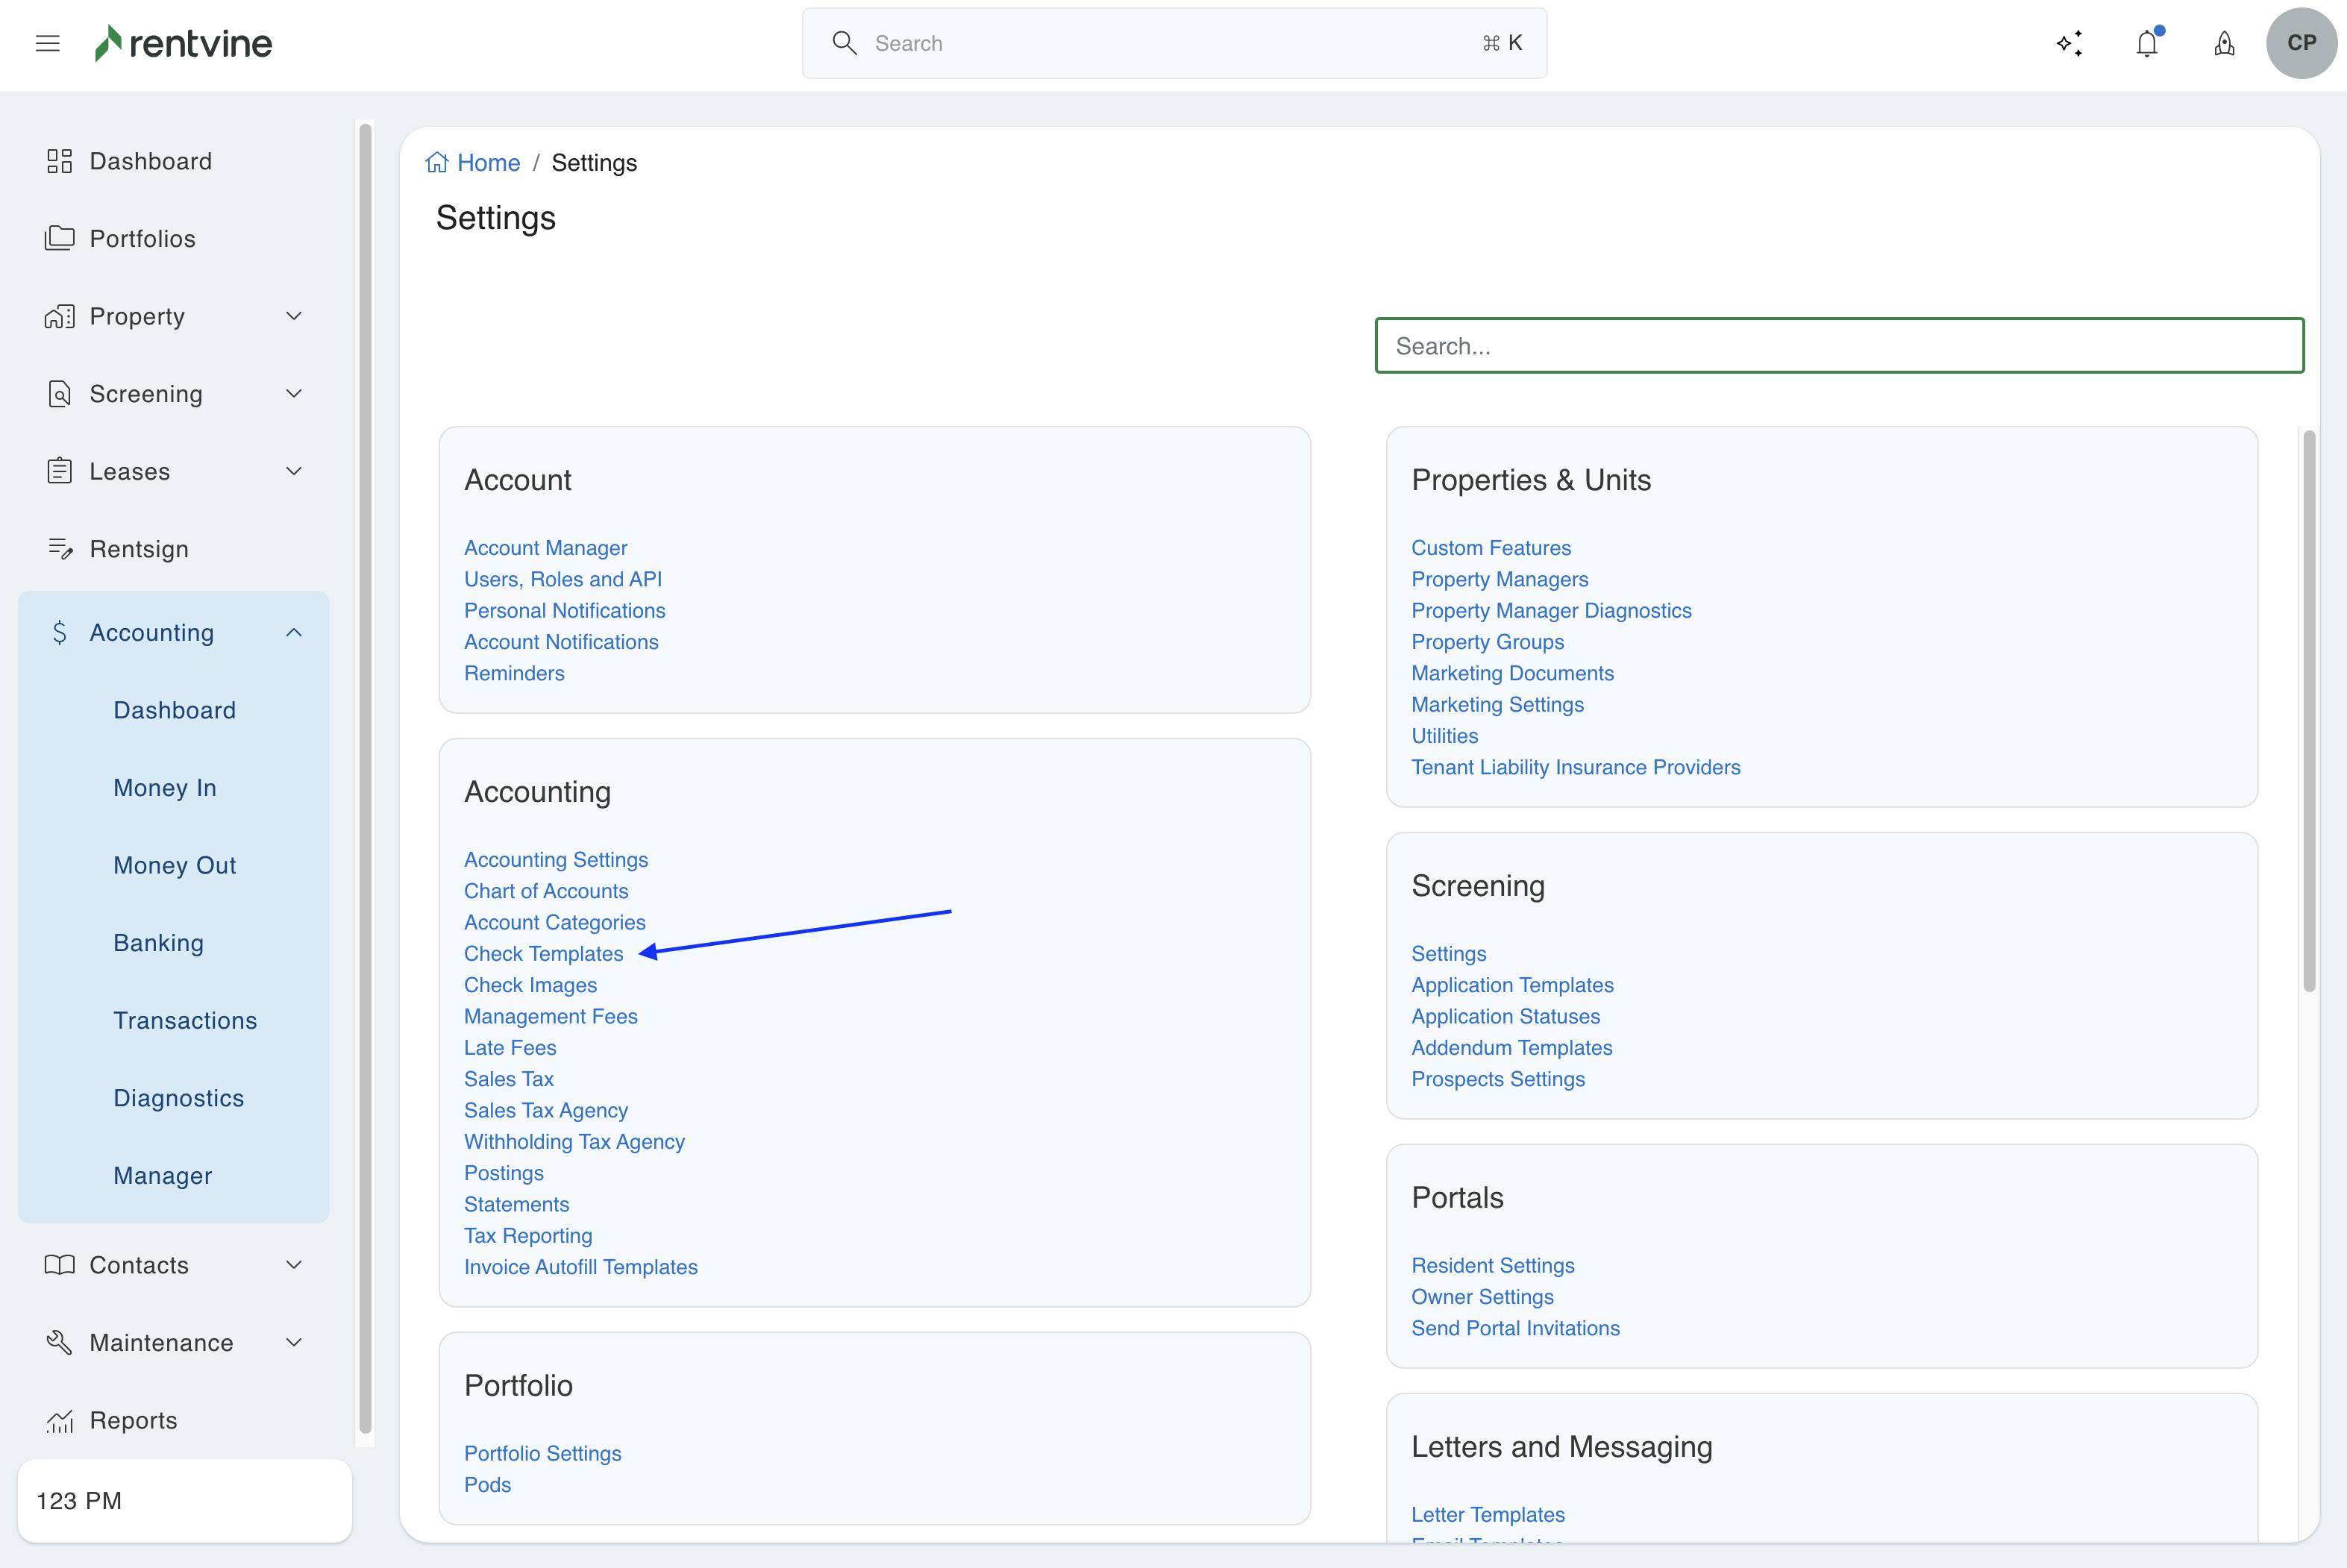The height and width of the screenshot is (1568, 2347).
Task: Open the notifications bell
Action: 2146,44
